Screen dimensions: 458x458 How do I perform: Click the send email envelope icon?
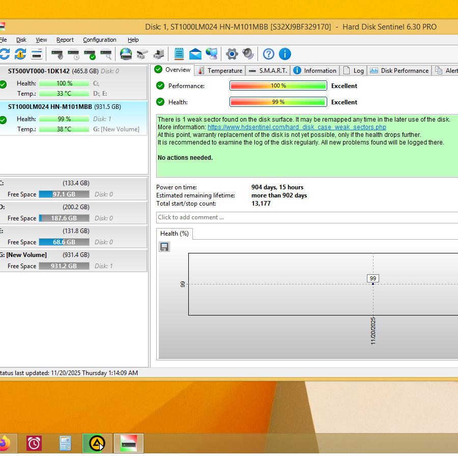pyautogui.click(x=195, y=54)
